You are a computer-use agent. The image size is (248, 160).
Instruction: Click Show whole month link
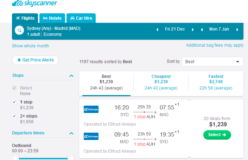[31, 46]
